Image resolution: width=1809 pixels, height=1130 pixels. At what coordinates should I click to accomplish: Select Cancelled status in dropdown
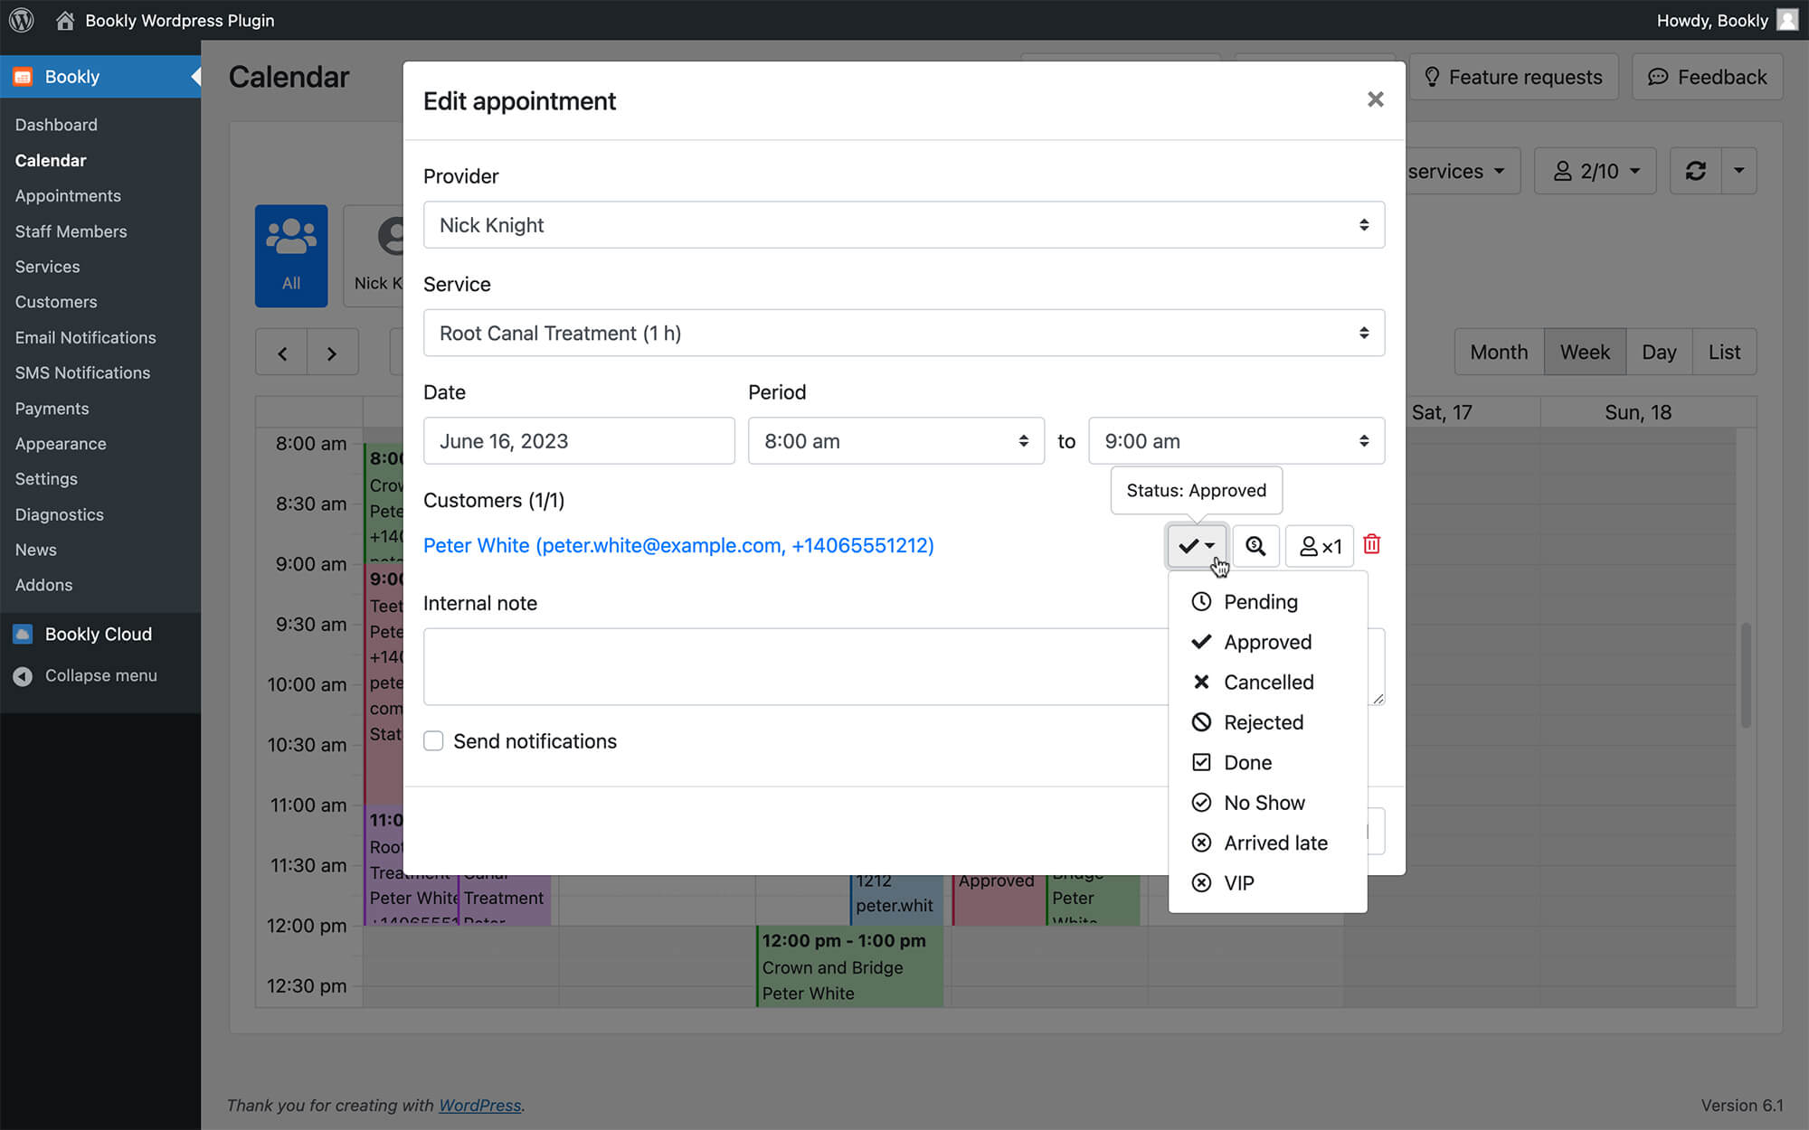coord(1267,683)
